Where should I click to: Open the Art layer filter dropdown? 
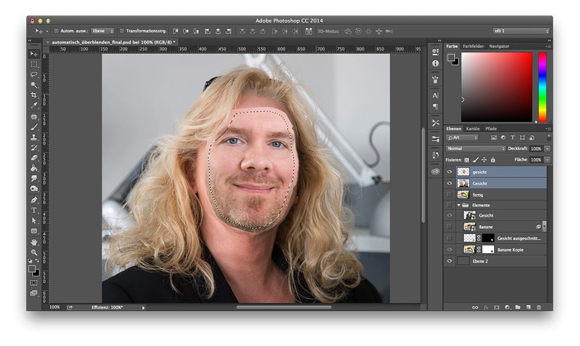coord(462,137)
